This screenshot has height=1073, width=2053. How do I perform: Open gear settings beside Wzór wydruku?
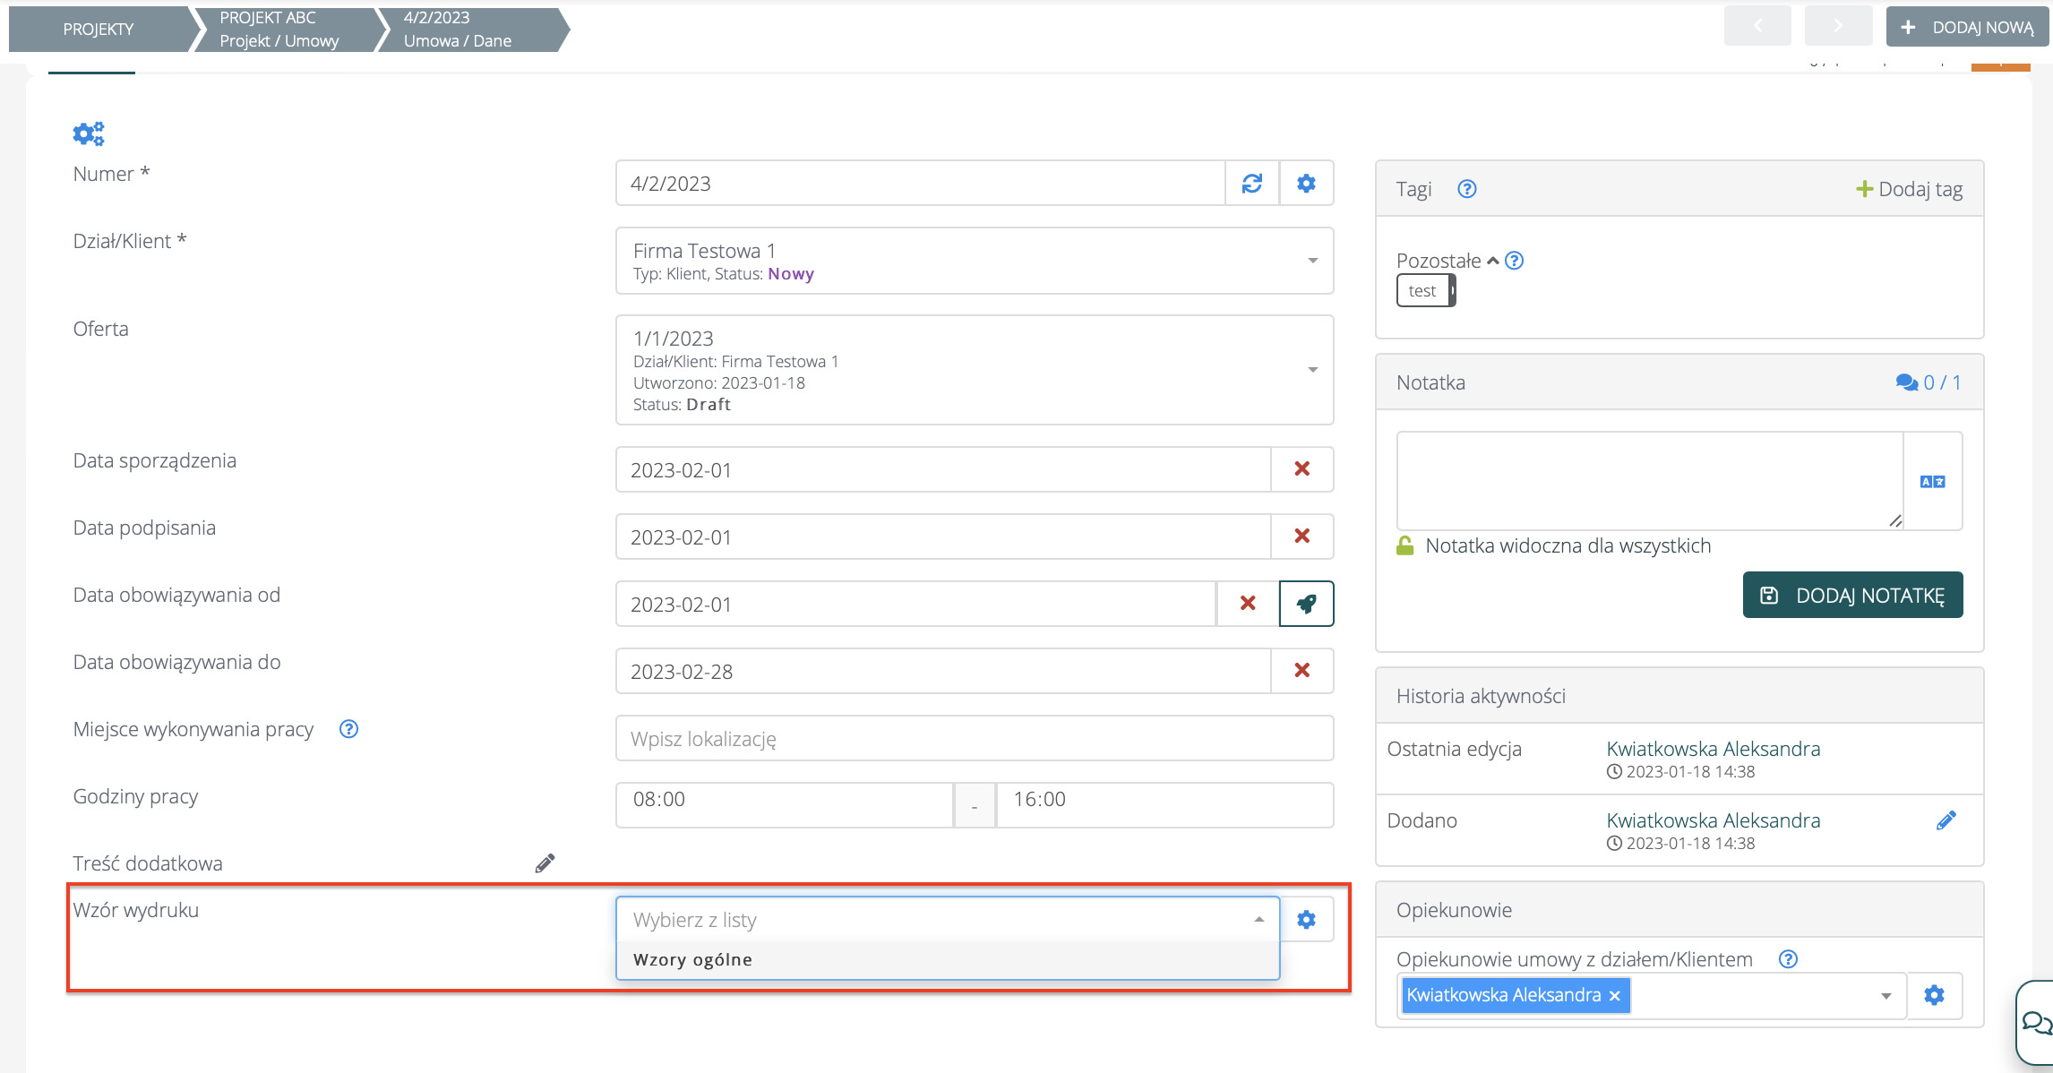point(1306,920)
